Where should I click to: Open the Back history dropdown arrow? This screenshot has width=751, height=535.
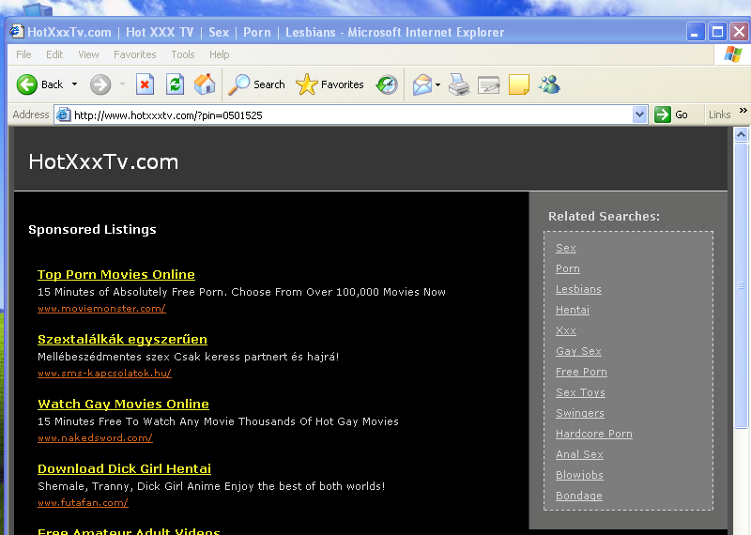tap(75, 84)
